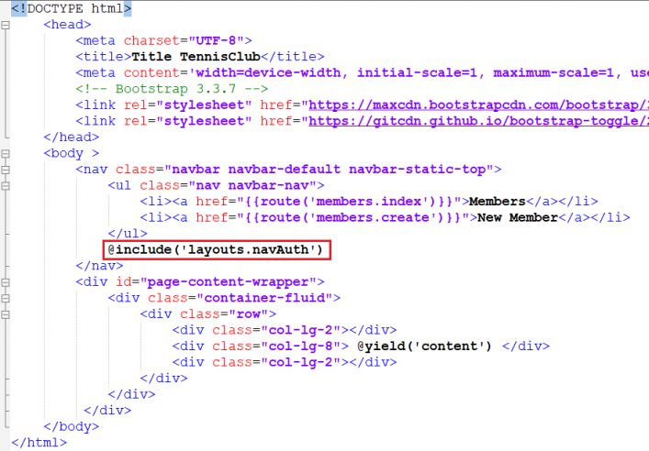
Task: Click the highlighted @include('layouts.navAuth') line
Action: pyautogui.click(x=217, y=249)
